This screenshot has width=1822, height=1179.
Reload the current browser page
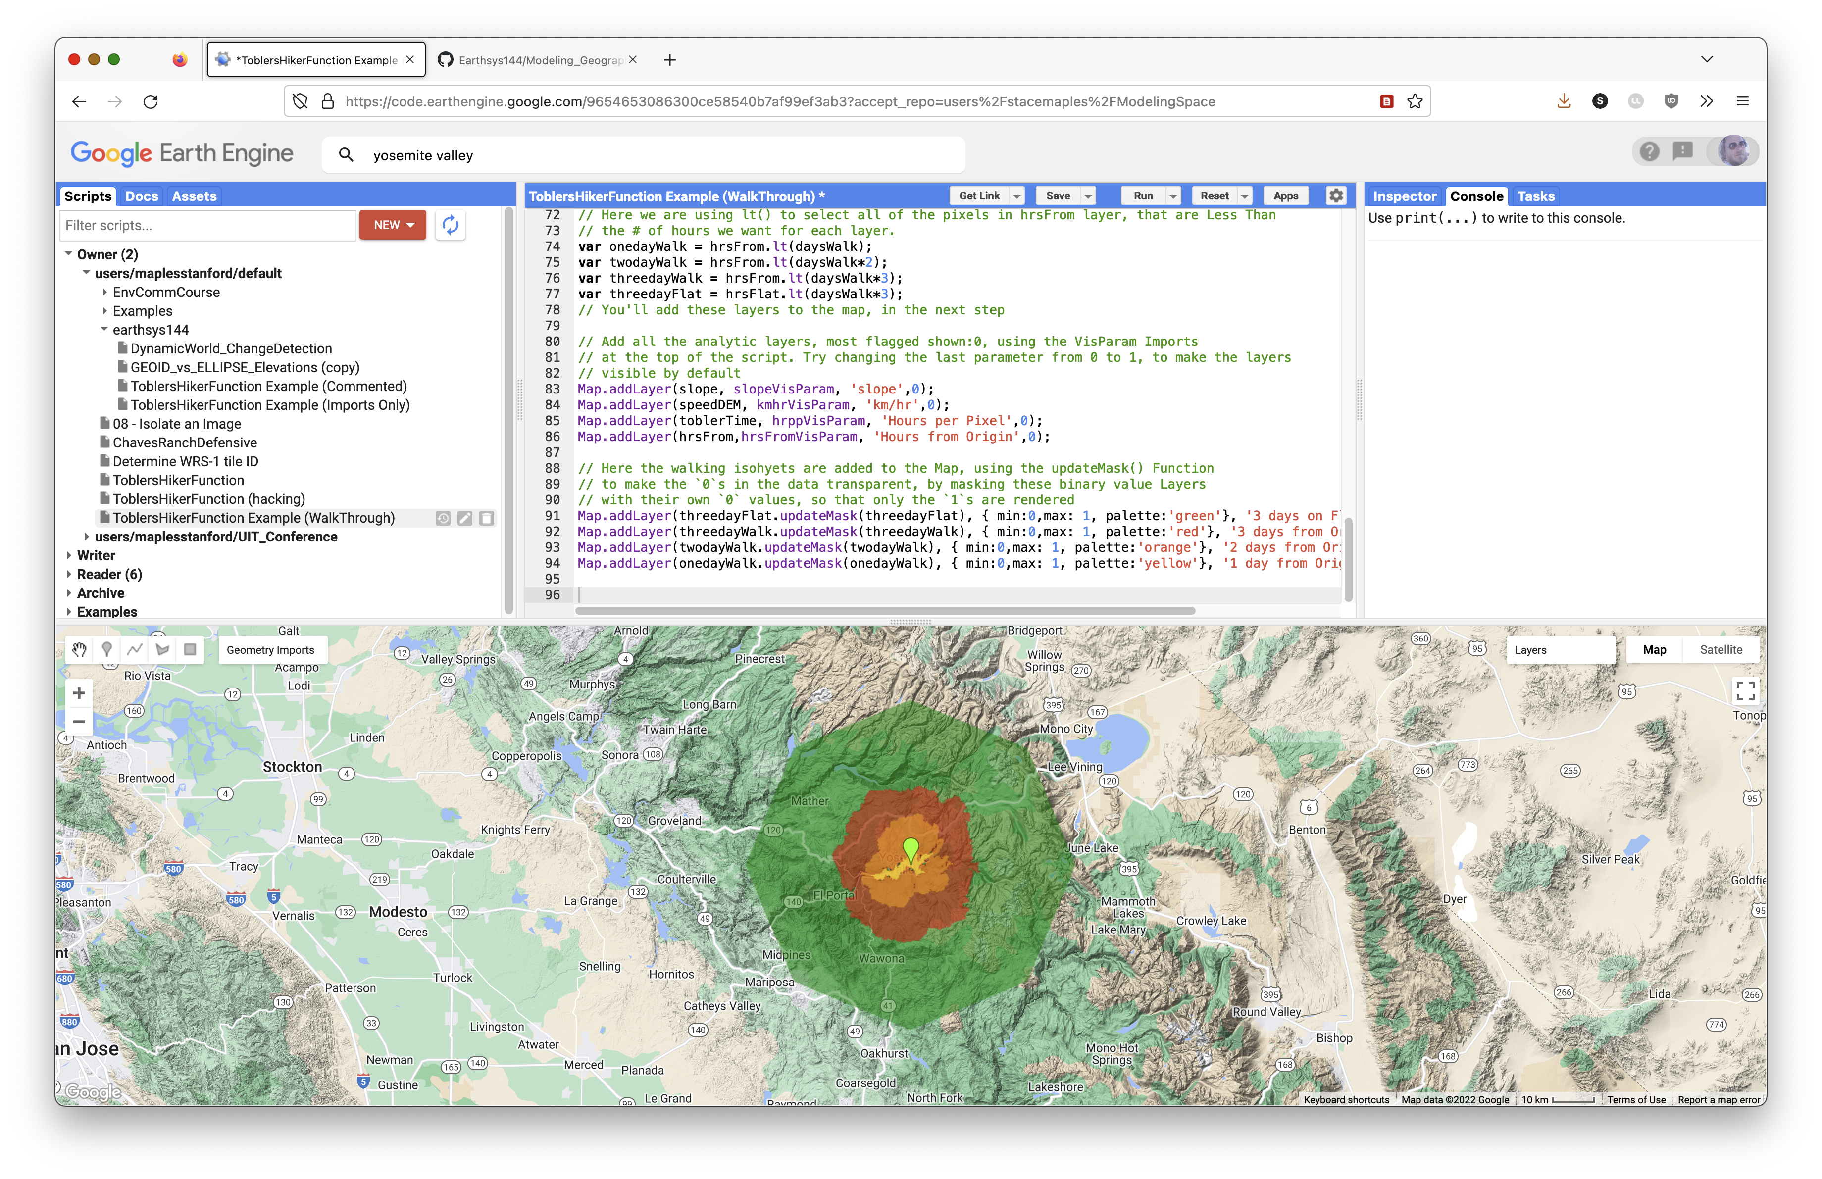tap(151, 101)
